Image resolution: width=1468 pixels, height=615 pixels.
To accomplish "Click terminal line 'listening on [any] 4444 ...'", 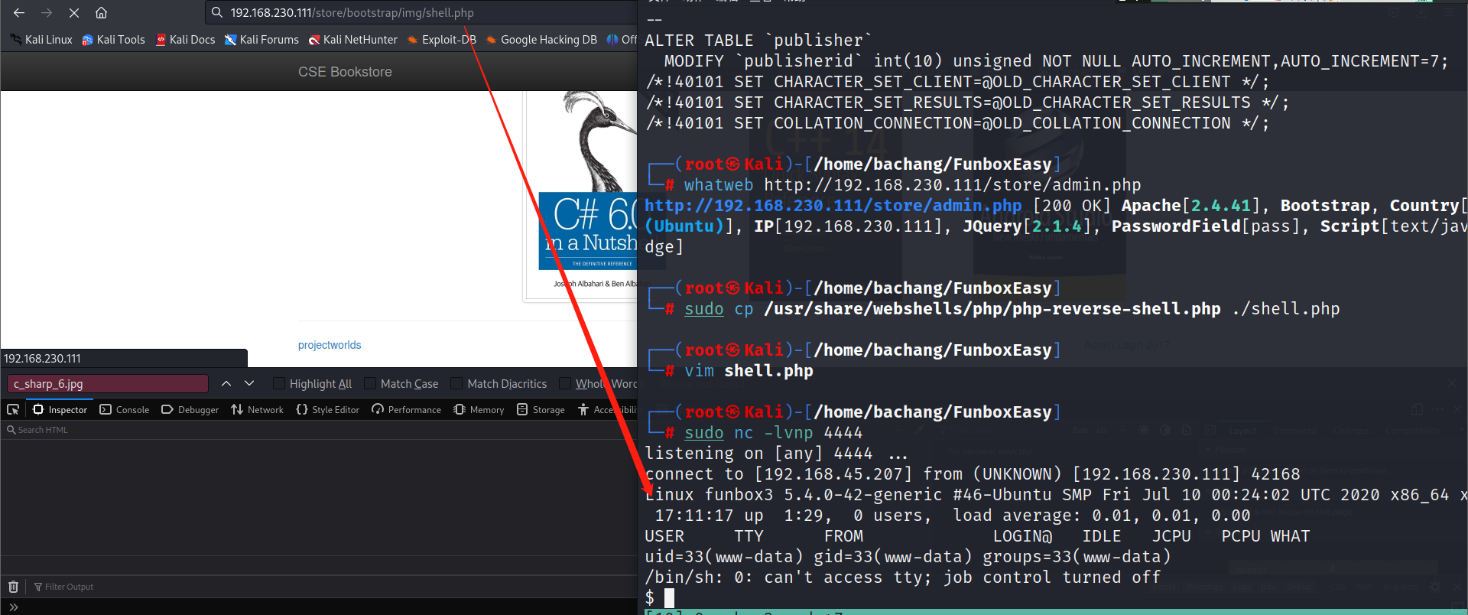I will [x=776, y=454].
